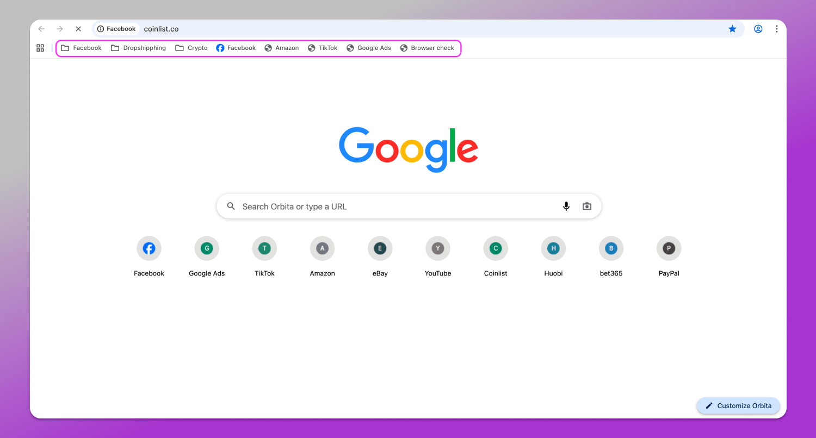
Task: Open the Browser check bookmark
Action: 427,48
